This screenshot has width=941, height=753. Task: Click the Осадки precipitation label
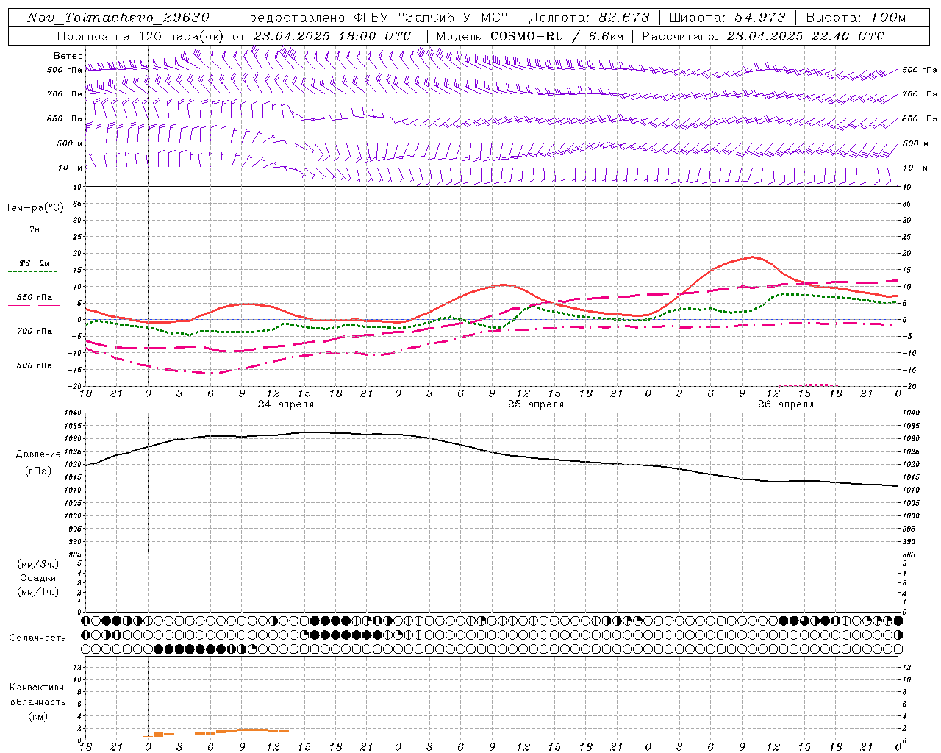(39, 578)
